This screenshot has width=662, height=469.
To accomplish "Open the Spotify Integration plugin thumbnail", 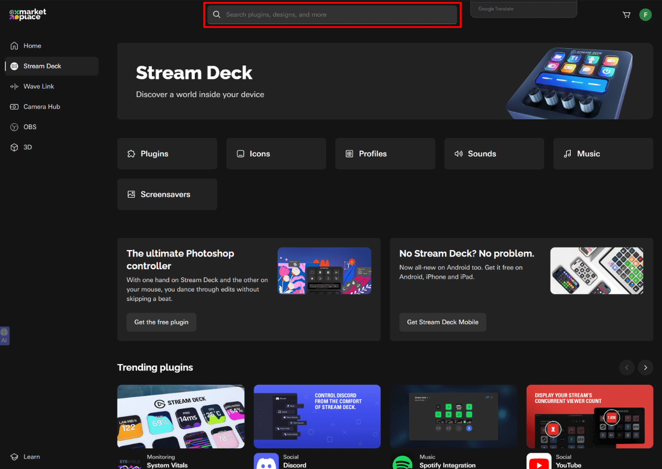I will [x=453, y=417].
